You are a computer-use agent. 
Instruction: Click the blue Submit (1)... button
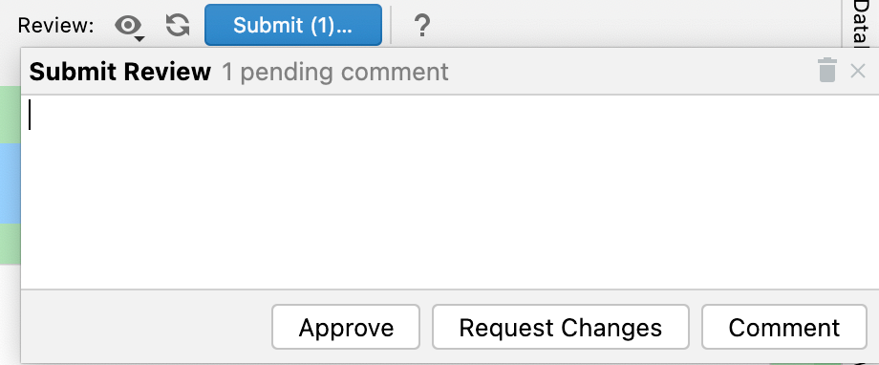point(293,25)
